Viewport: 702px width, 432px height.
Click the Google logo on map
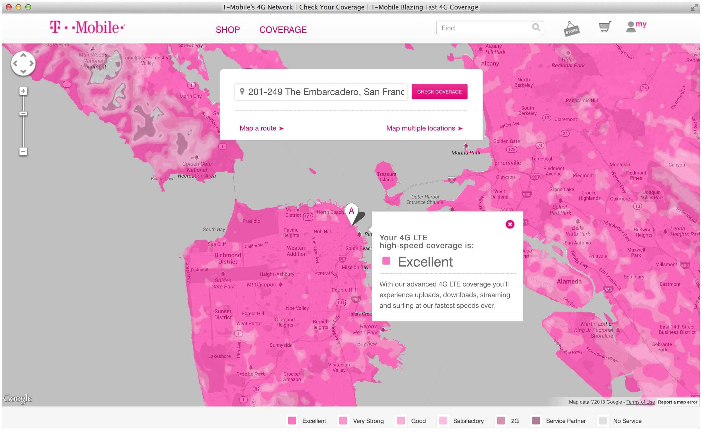(18, 398)
